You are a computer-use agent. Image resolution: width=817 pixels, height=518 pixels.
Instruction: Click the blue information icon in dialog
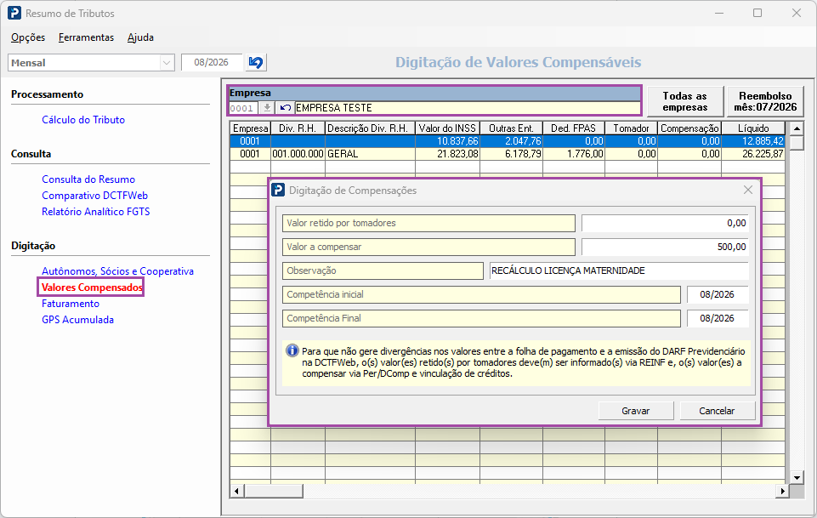(292, 350)
